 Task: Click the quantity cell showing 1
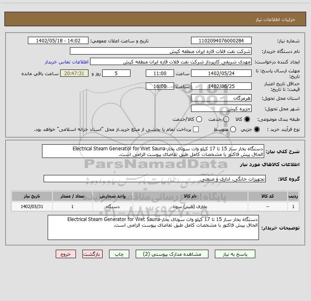(x=72, y=206)
